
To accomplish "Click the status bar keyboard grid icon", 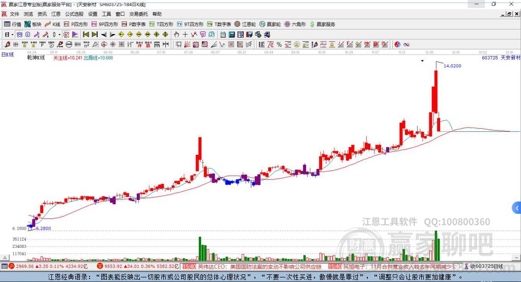I will 4,266.
